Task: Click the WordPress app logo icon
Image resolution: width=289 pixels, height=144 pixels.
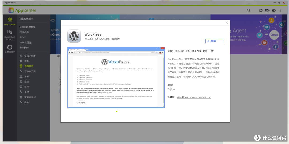Action: tap(74, 36)
